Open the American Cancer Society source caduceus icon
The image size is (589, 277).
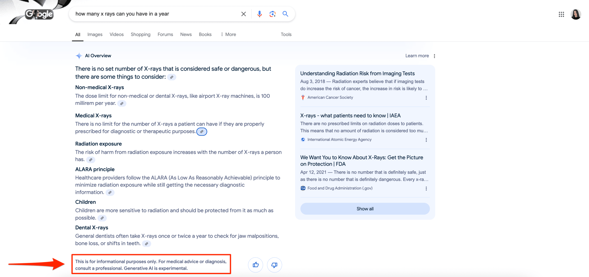pos(303,97)
